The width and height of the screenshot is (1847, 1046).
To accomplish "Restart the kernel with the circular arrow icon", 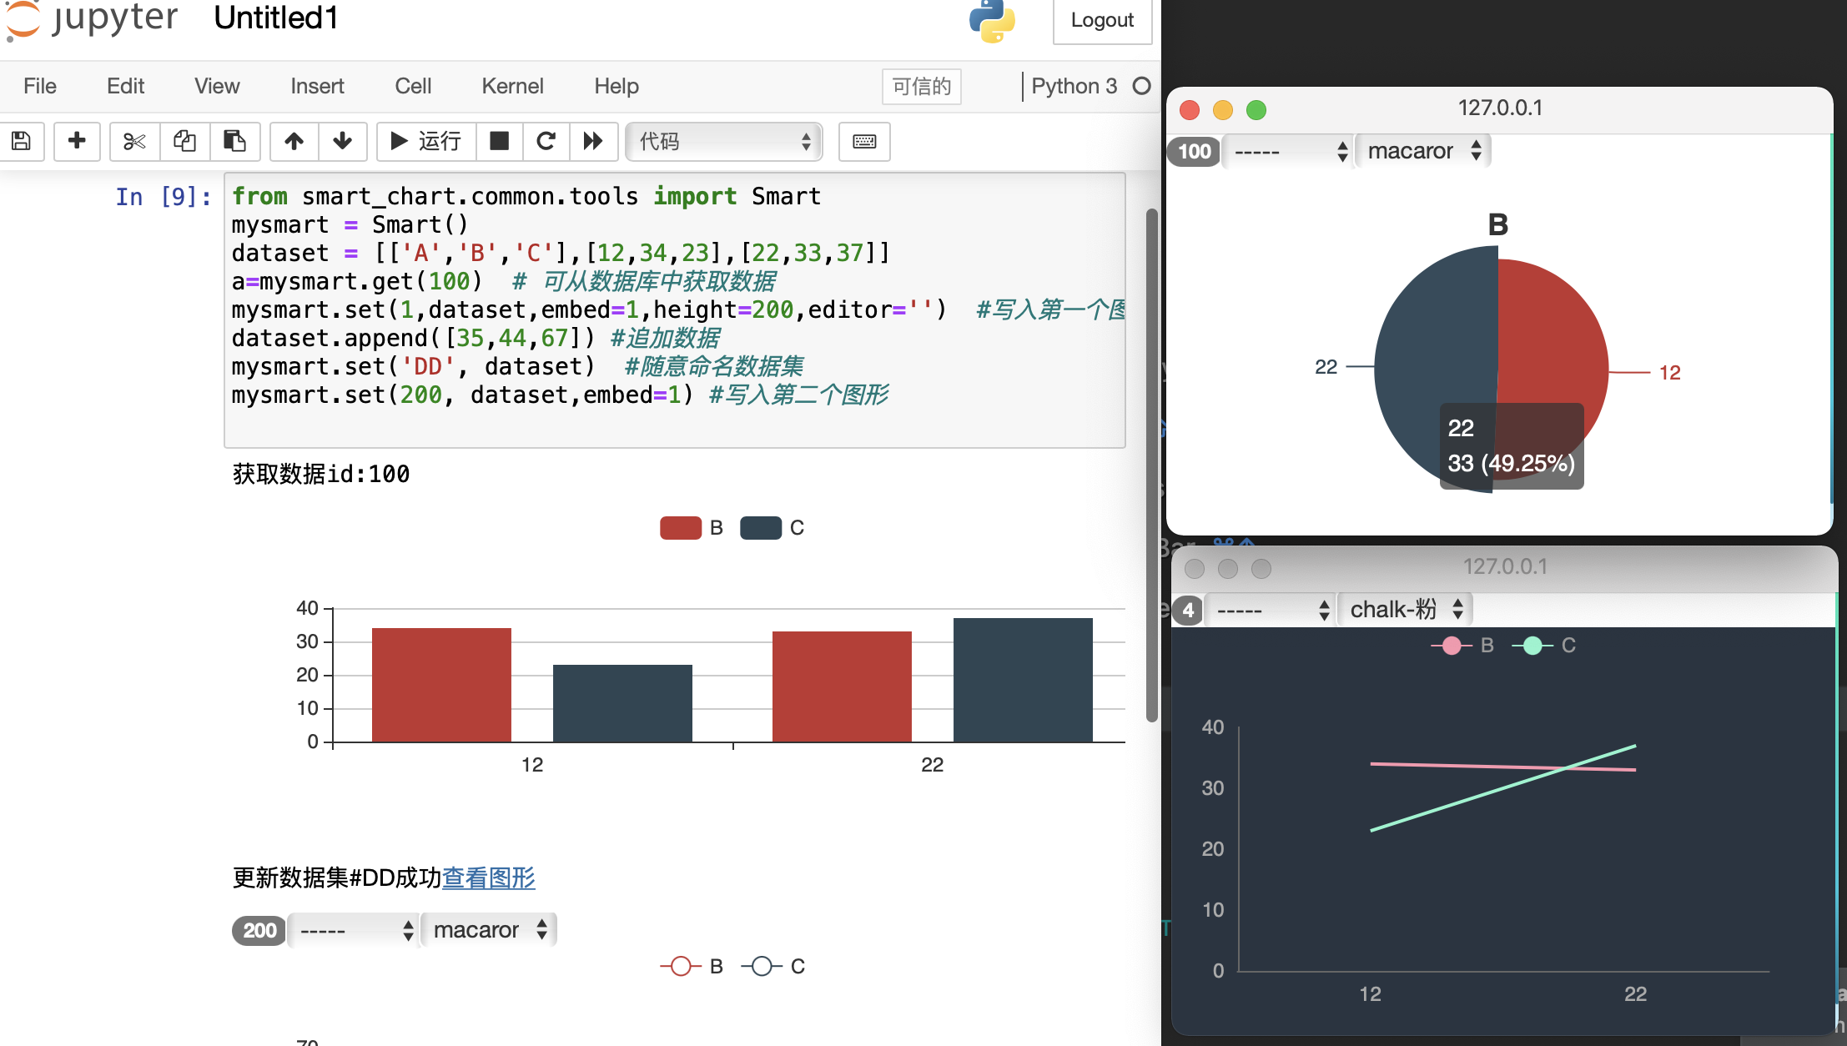I will tap(546, 141).
